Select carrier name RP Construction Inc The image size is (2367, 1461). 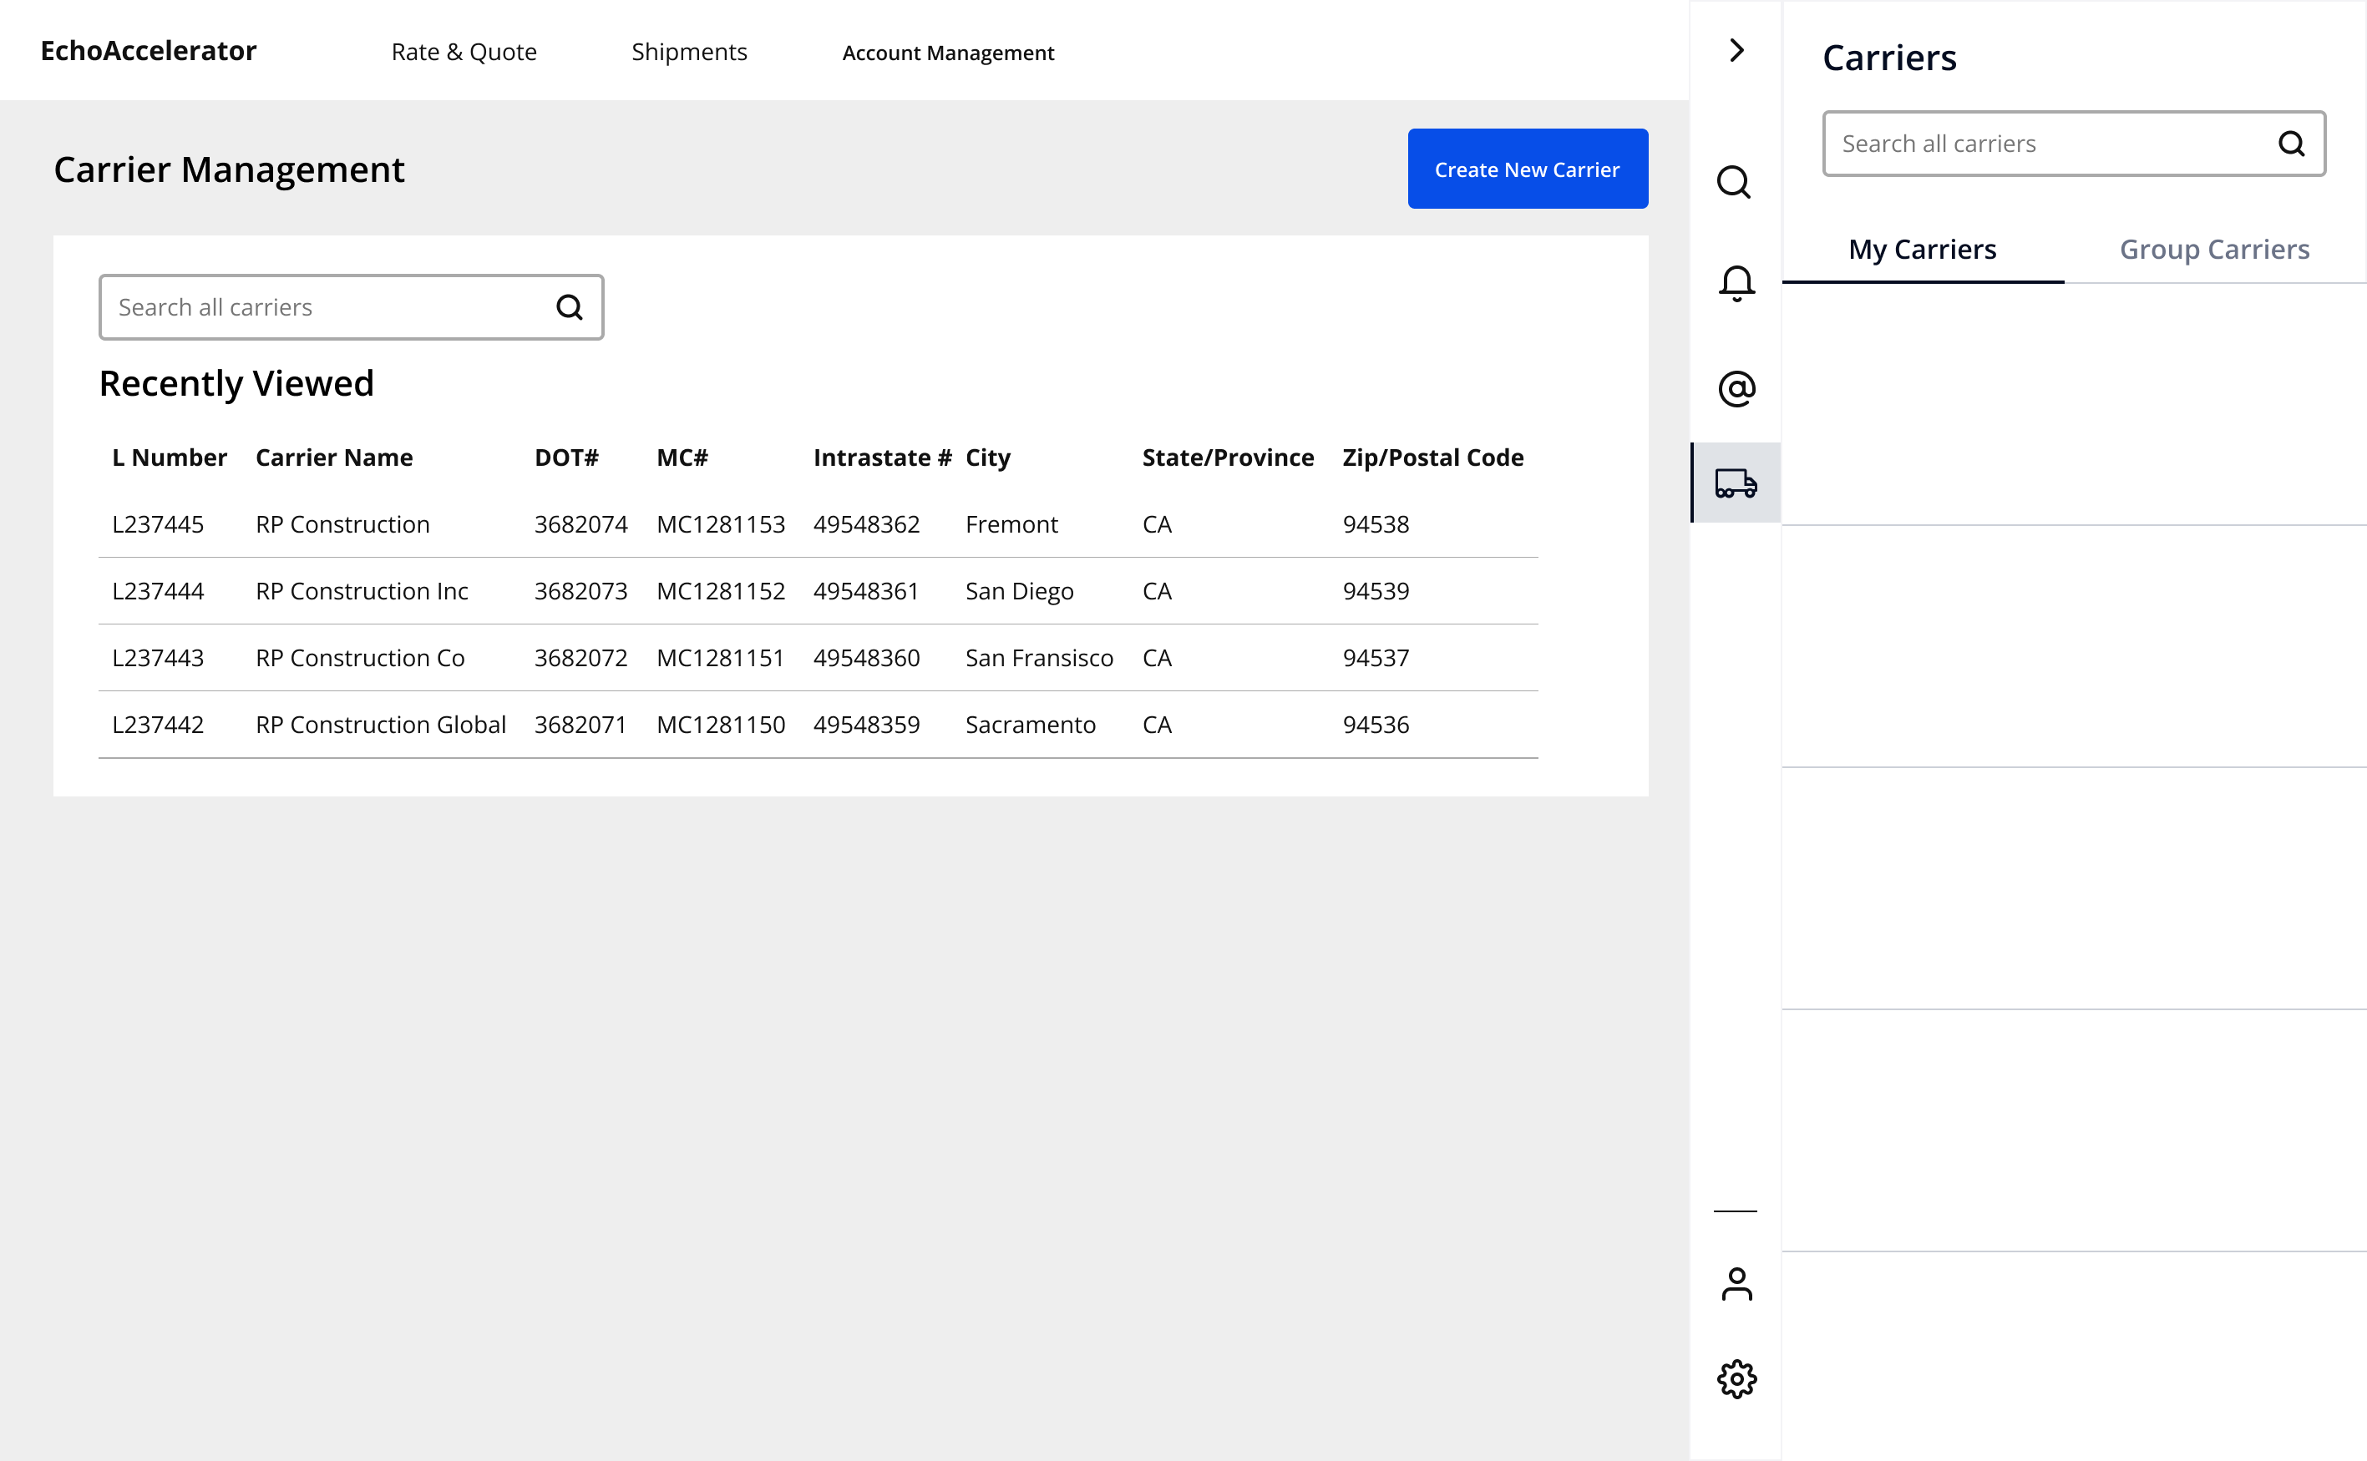tap(362, 590)
